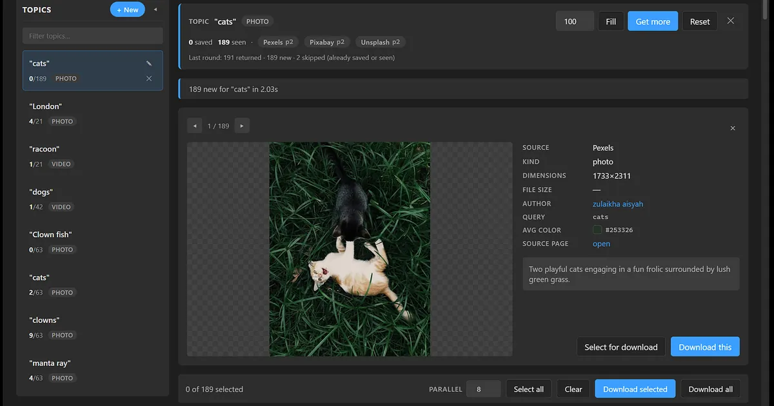Click the KIND value "photo"

click(603, 162)
